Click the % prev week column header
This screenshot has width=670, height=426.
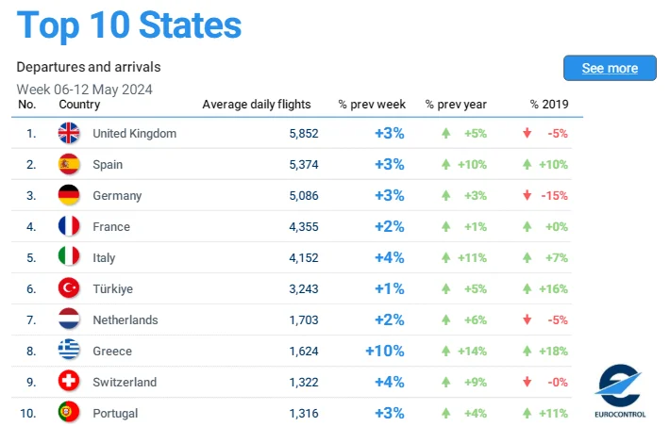pos(372,105)
